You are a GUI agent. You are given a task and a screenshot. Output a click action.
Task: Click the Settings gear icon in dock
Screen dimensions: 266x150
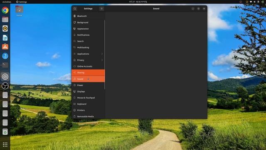5,77
